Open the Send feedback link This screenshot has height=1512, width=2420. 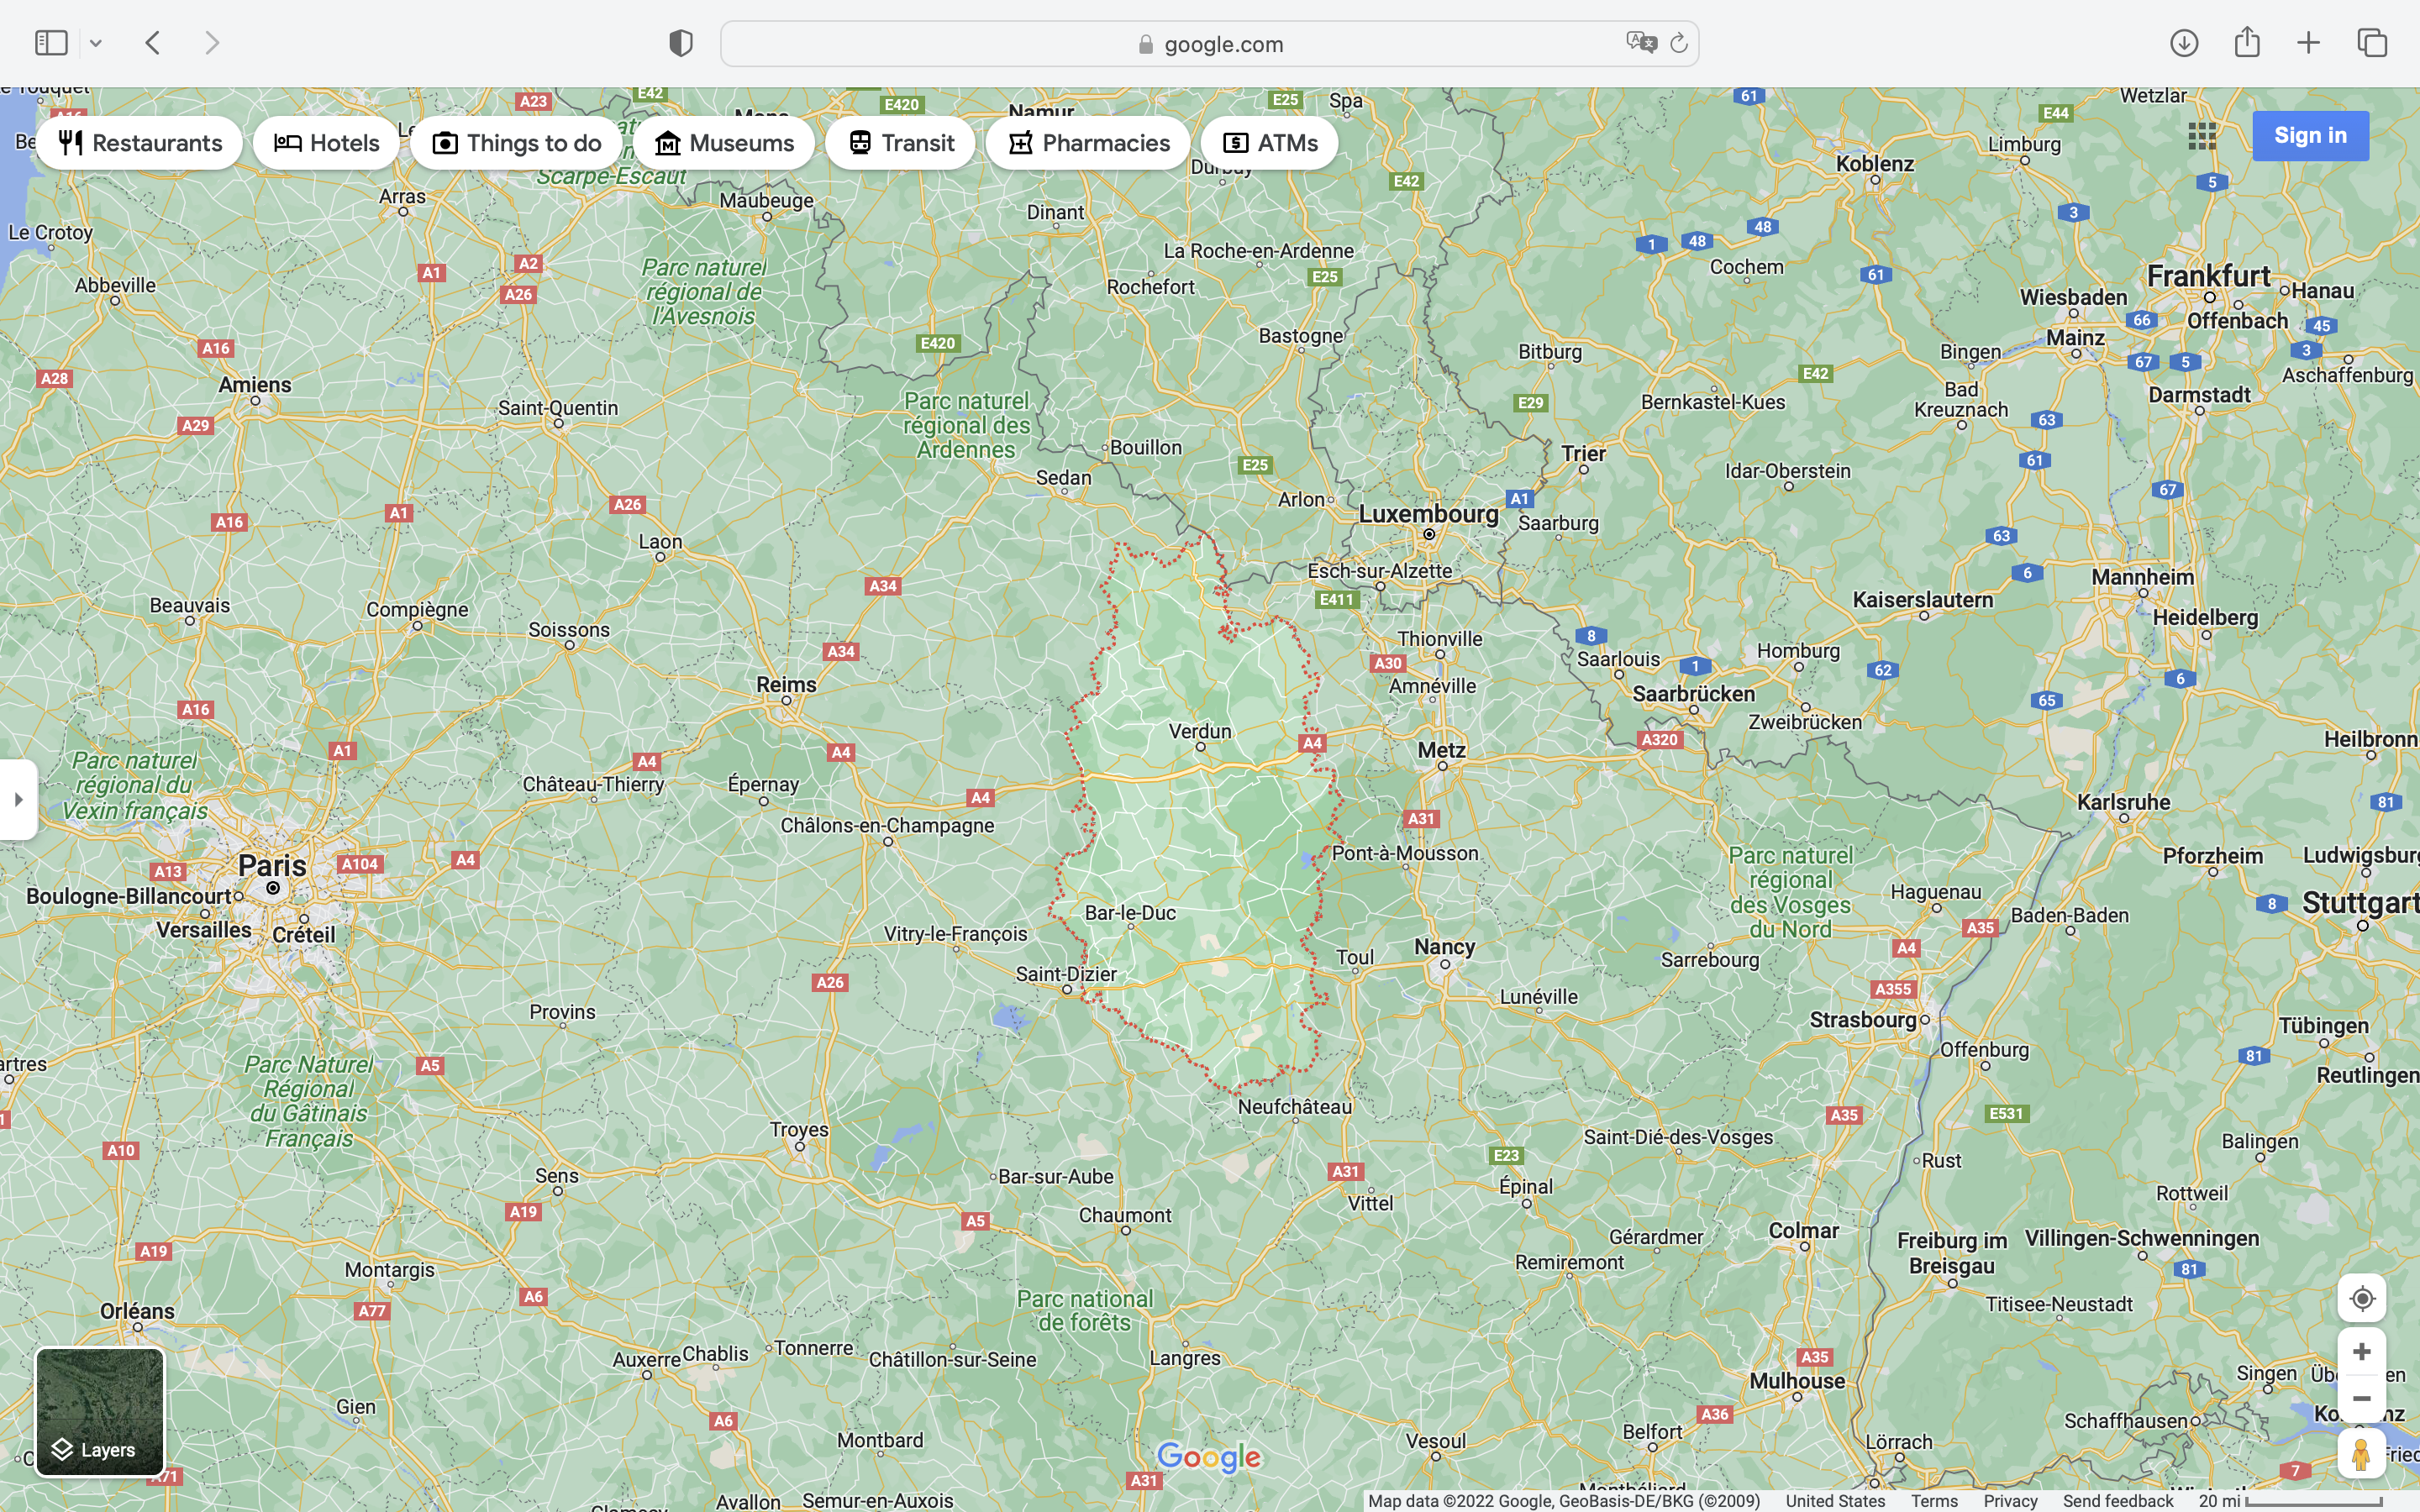(x=2117, y=1501)
